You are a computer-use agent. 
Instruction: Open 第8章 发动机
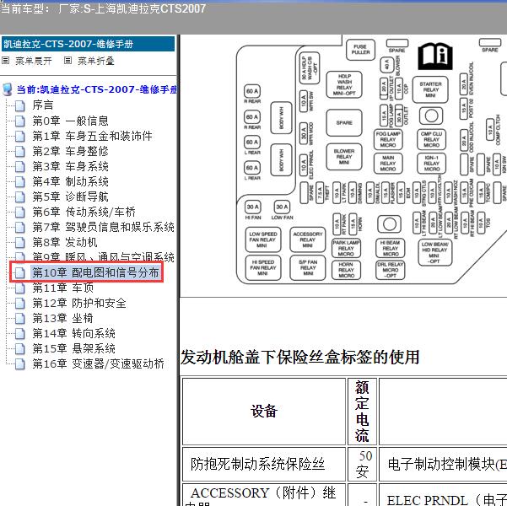(x=65, y=242)
